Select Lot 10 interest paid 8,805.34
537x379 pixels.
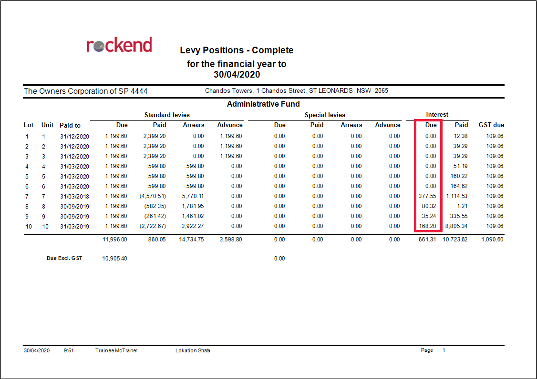pos(456,226)
